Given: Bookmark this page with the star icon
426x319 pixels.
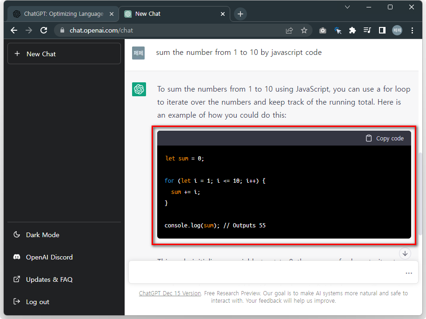Looking at the screenshot, I should click(304, 30).
